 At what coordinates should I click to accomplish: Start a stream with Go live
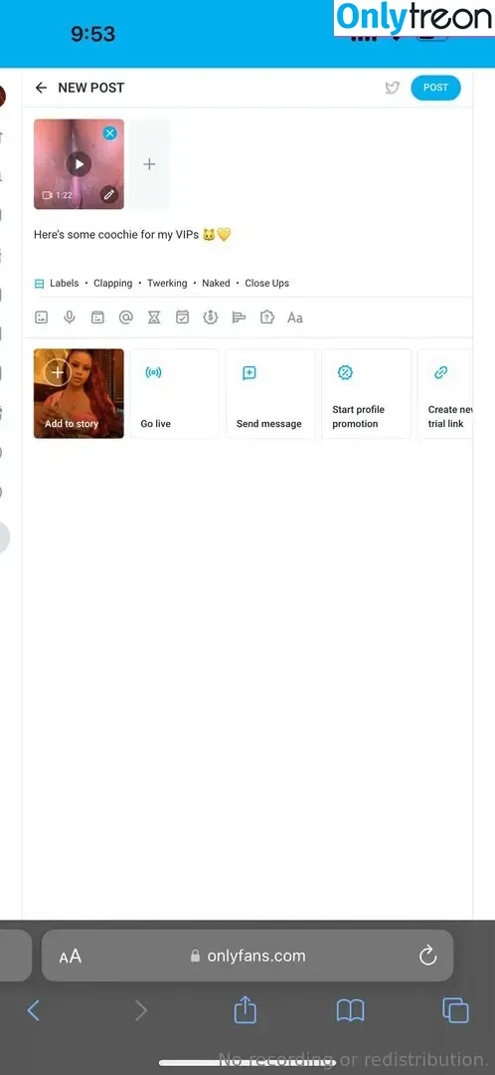175,393
